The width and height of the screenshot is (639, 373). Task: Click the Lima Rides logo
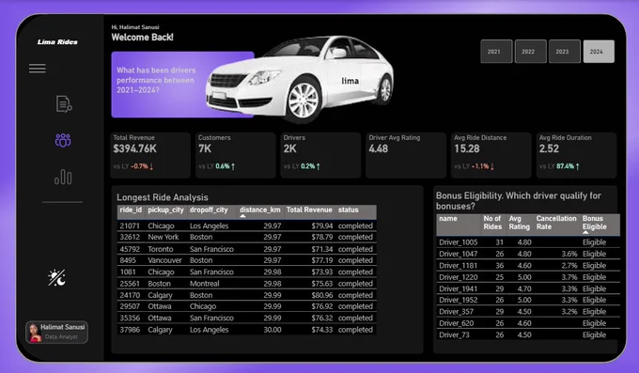coord(57,41)
